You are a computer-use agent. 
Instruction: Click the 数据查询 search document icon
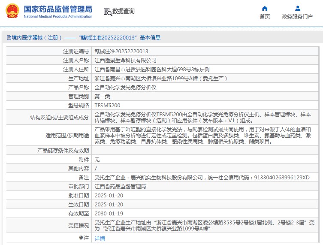(107, 12)
